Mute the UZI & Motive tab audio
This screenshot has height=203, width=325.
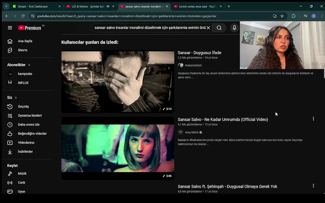point(108,6)
